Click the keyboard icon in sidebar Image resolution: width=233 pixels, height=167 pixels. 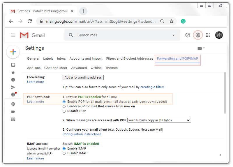13,119
